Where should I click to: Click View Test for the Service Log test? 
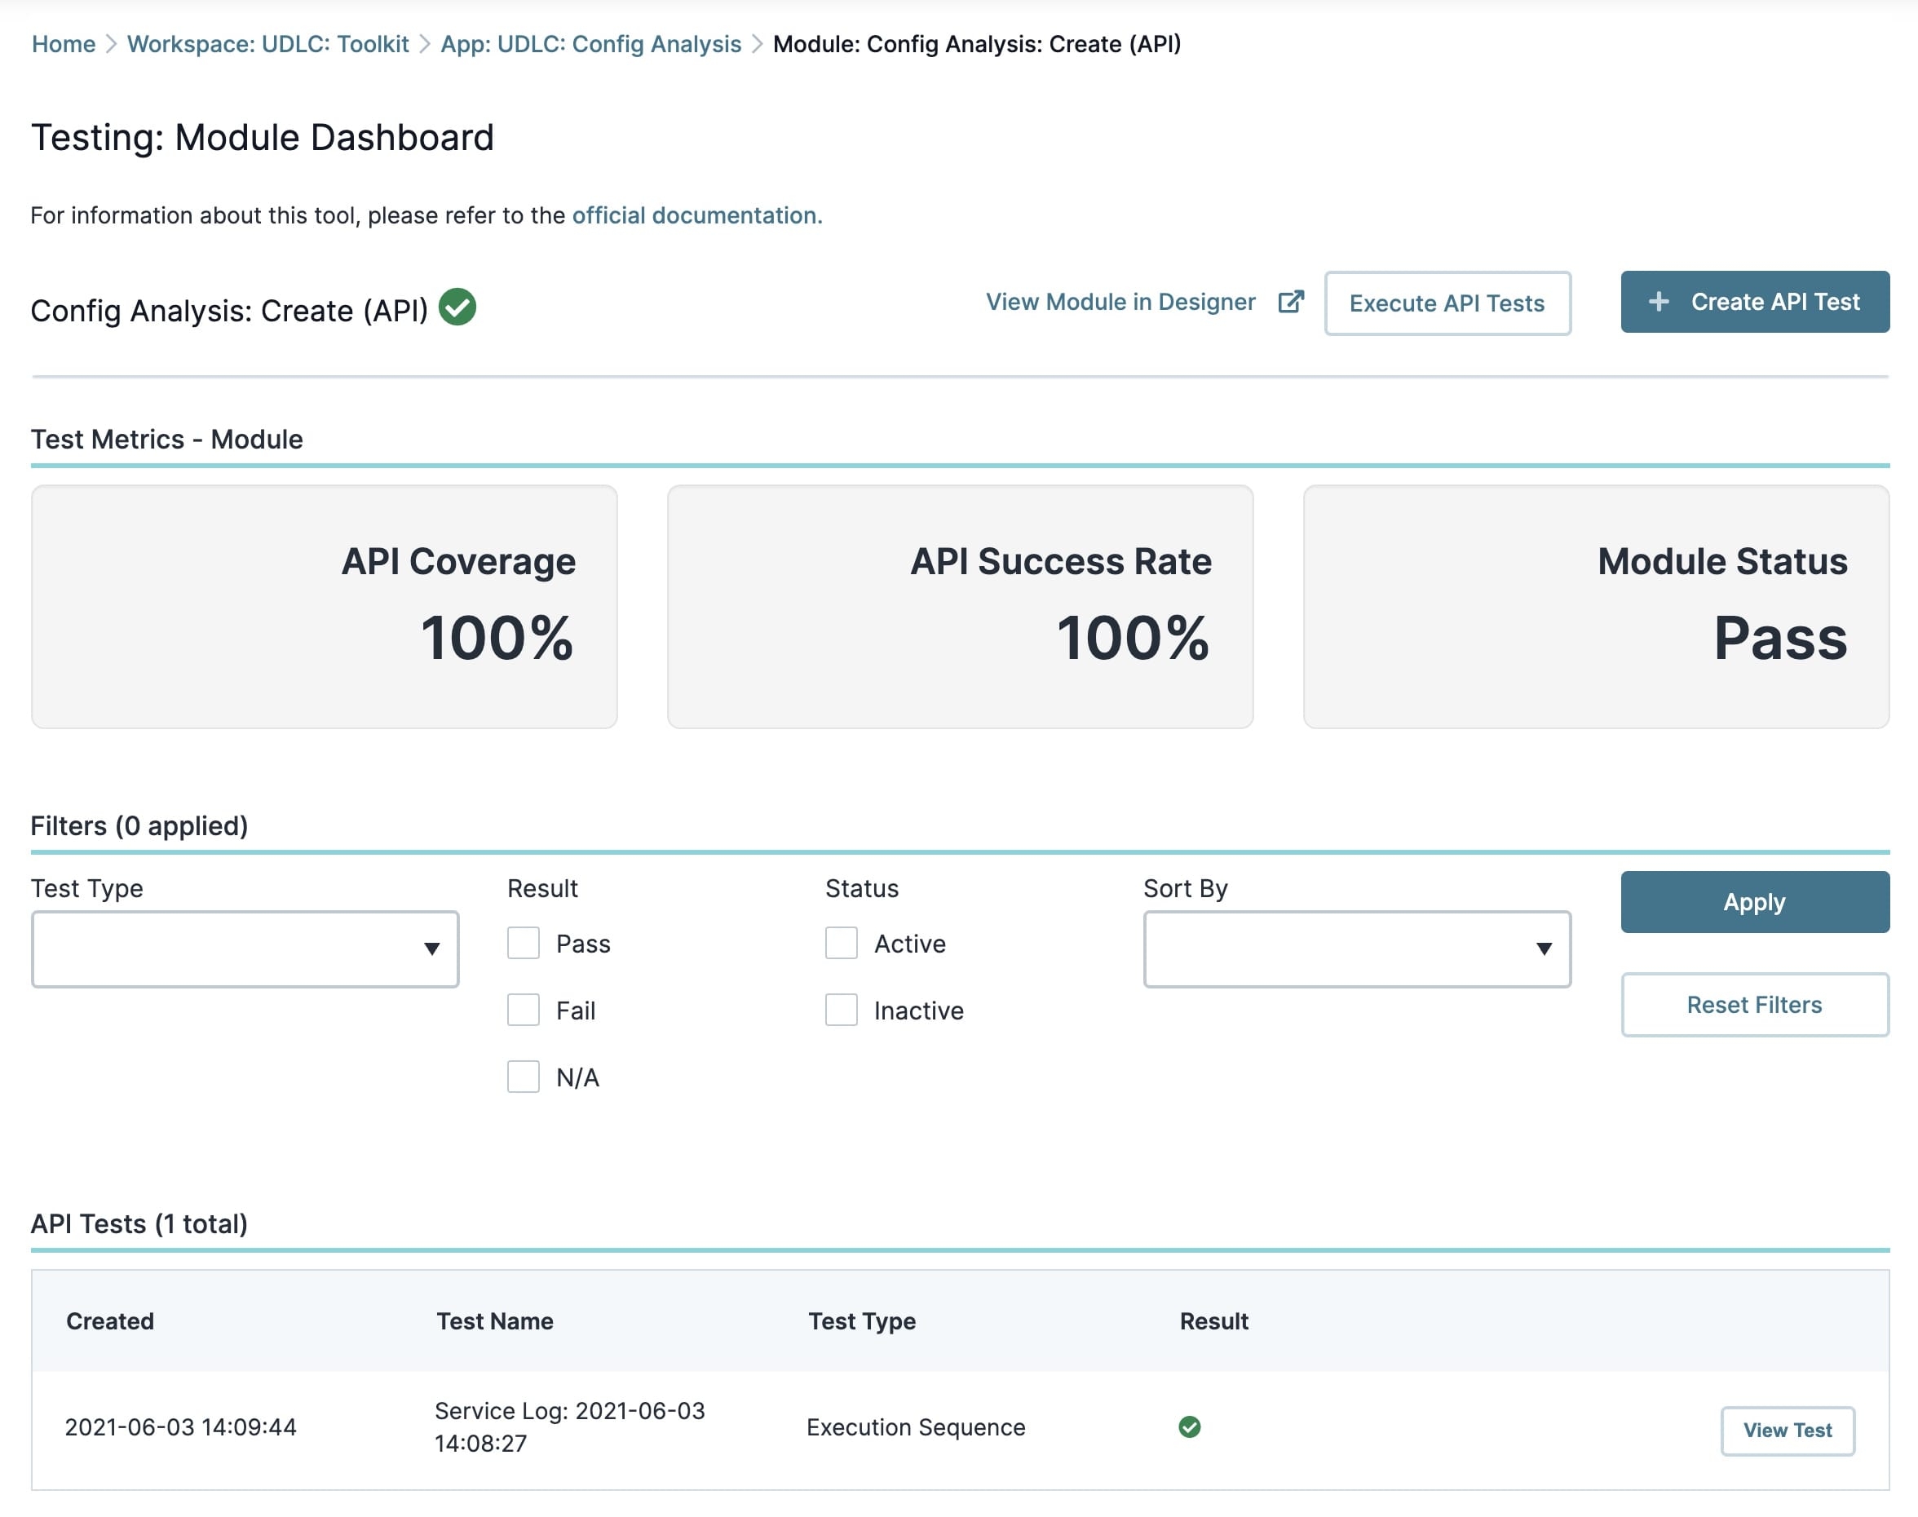pyautogui.click(x=1787, y=1430)
